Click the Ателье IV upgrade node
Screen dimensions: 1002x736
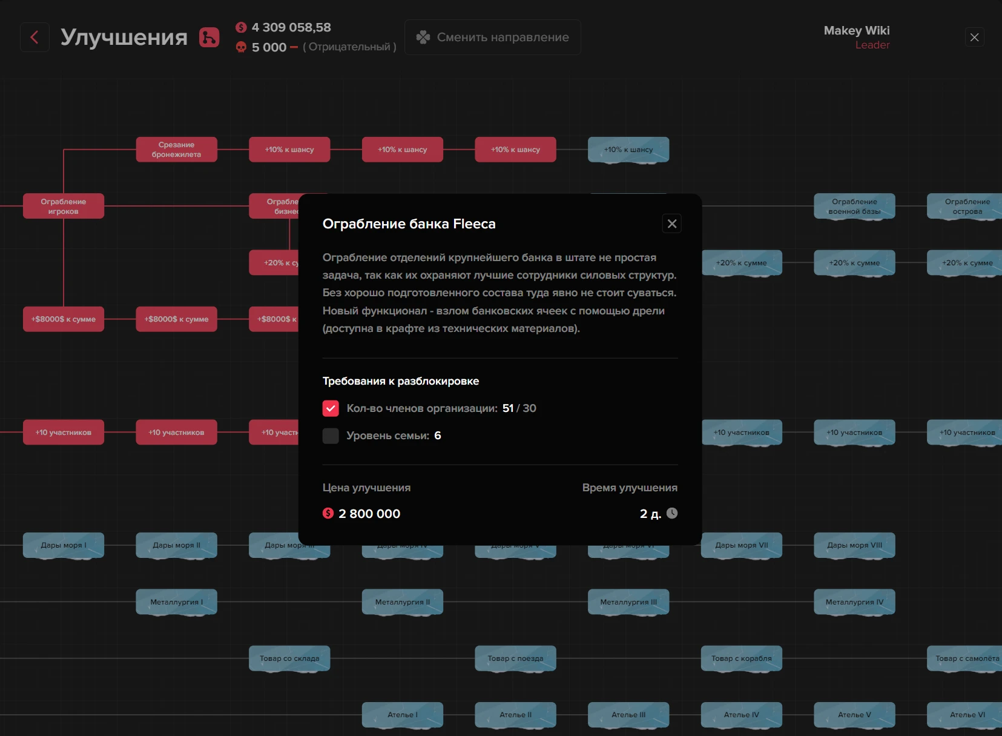coord(741,715)
